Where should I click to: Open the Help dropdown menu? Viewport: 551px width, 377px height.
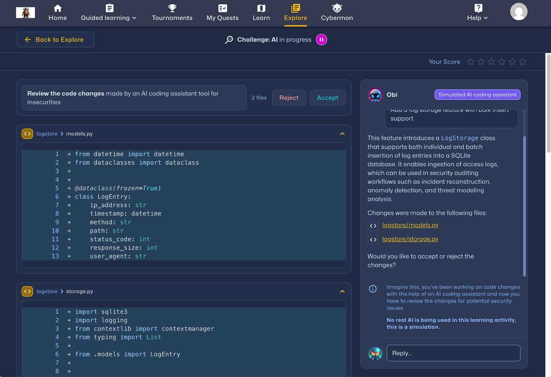pyautogui.click(x=477, y=18)
